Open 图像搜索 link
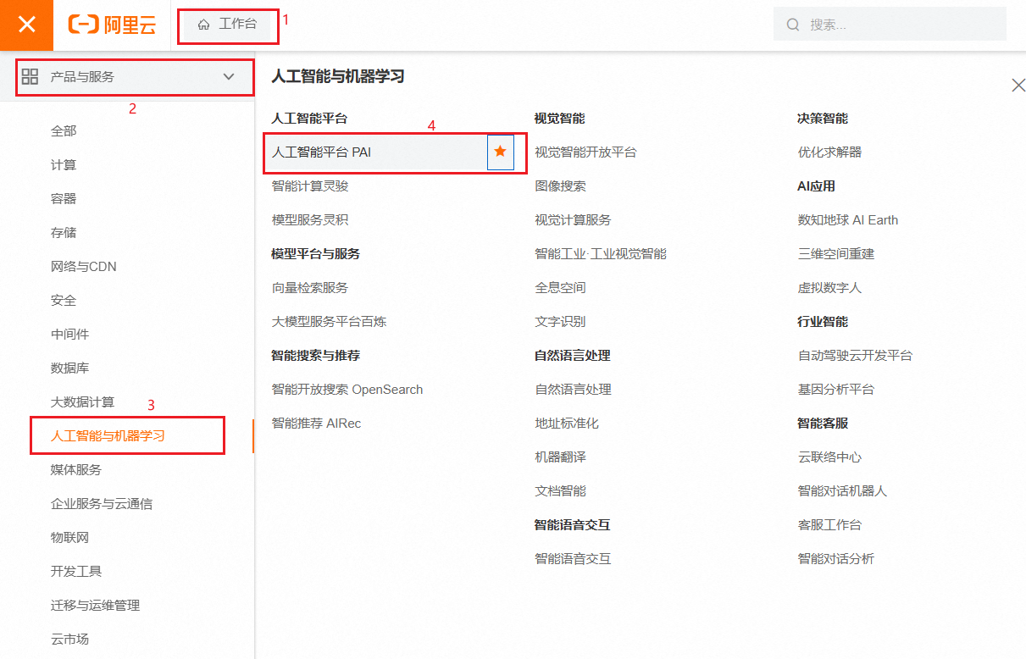1026x659 pixels. 560,186
